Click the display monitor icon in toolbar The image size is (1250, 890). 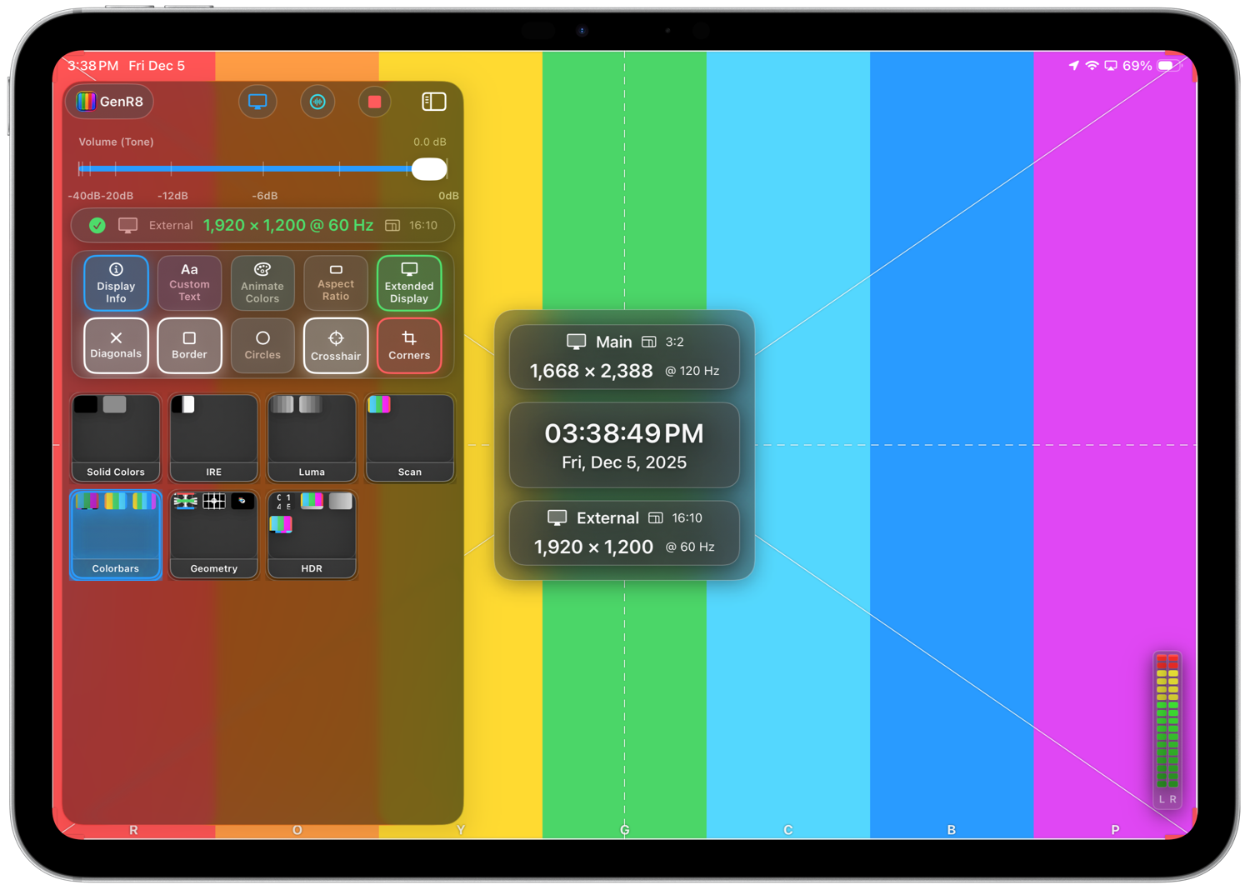click(257, 102)
